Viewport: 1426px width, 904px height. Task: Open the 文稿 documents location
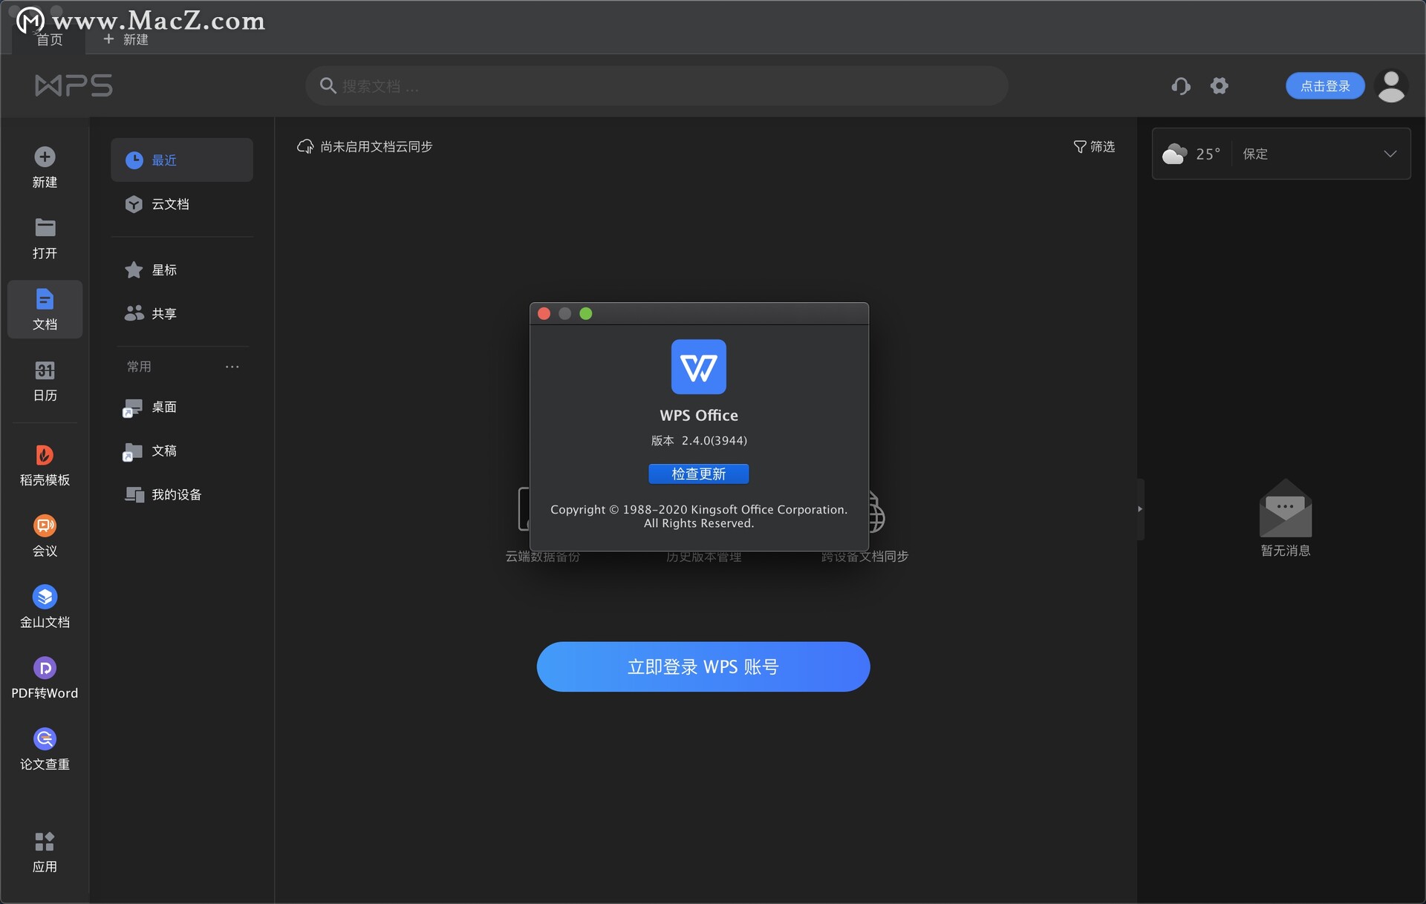(182, 451)
